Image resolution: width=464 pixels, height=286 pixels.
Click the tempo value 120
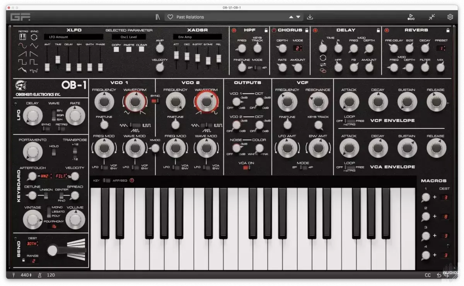click(x=51, y=275)
